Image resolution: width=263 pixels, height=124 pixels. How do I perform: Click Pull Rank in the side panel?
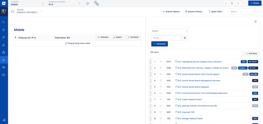click(251, 54)
